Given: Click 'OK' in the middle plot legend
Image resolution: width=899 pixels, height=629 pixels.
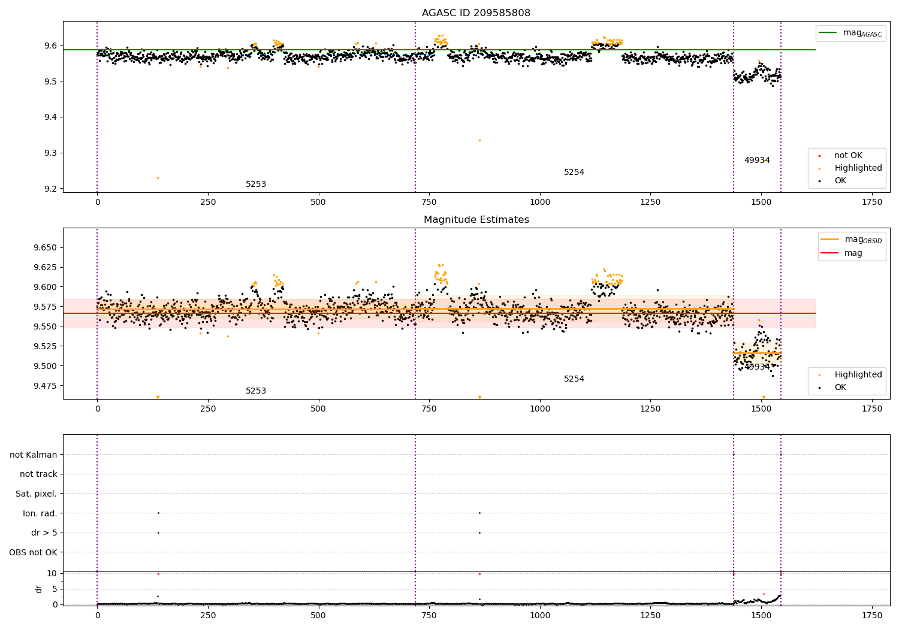Looking at the screenshot, I should [x=840, y=388].
